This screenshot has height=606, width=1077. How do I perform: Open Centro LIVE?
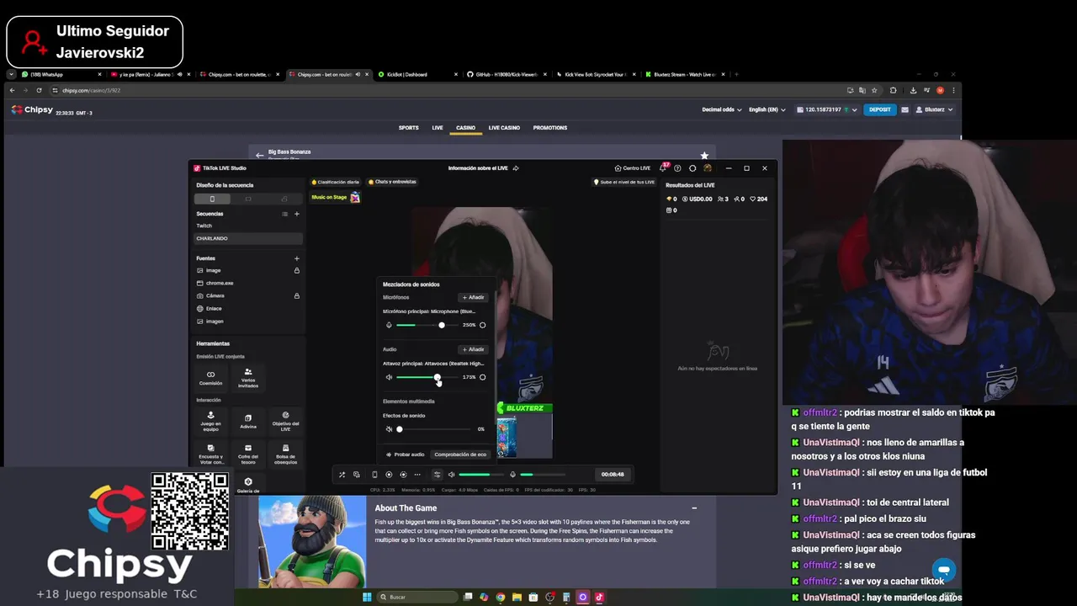pos(633,168)
